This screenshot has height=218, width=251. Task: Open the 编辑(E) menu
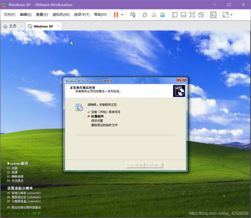(26, 15)
